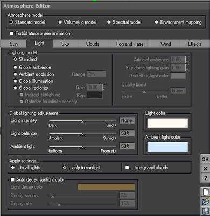Open the Fog and Haze tab
This screenshot has height=216, width=210.
tap(130, 44)
